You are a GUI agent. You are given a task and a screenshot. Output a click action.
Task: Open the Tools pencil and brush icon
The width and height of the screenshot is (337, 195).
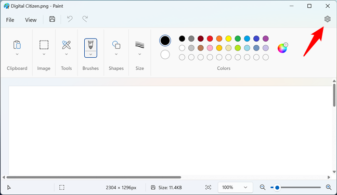tap(67, 45)
